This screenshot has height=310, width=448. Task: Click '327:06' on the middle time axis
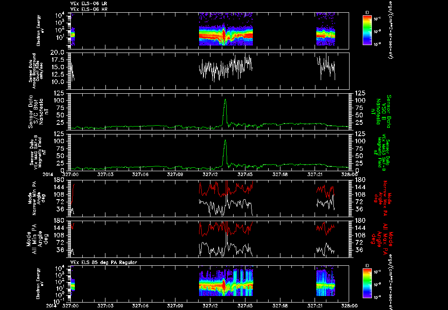click(140, 174)
